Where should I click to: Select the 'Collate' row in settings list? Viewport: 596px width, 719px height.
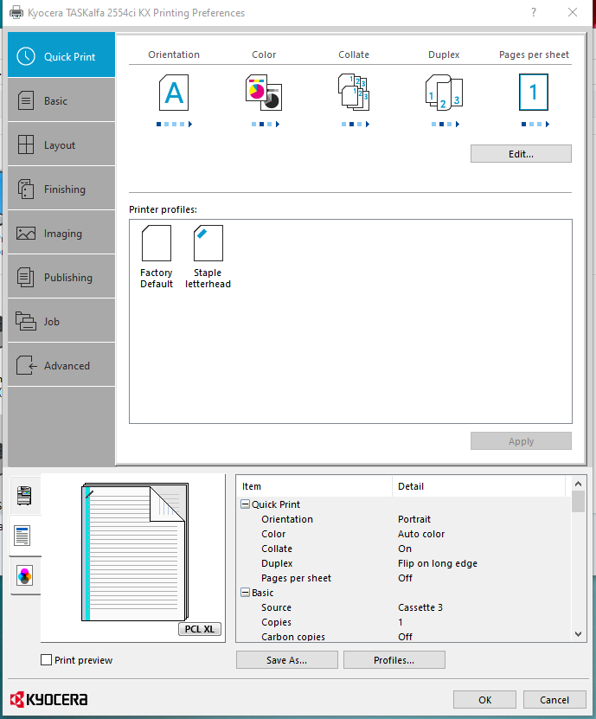(x=404, y=549)
